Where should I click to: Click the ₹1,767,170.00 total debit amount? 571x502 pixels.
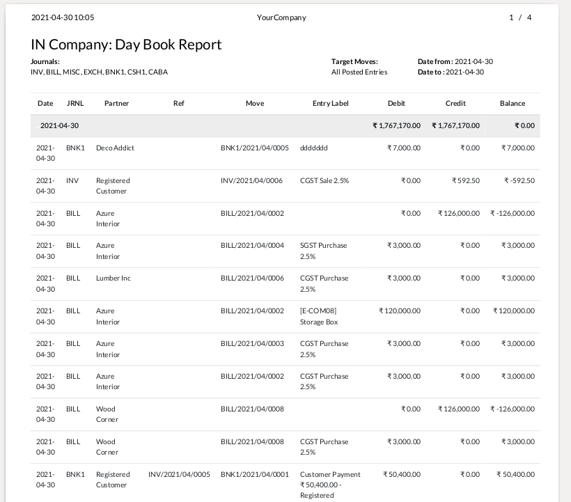(396, 126)
